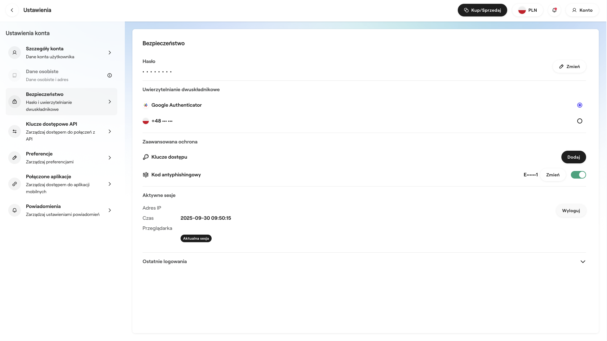
Task: Select Google Authenticator radio button
Action: click(x=579, y=105)
